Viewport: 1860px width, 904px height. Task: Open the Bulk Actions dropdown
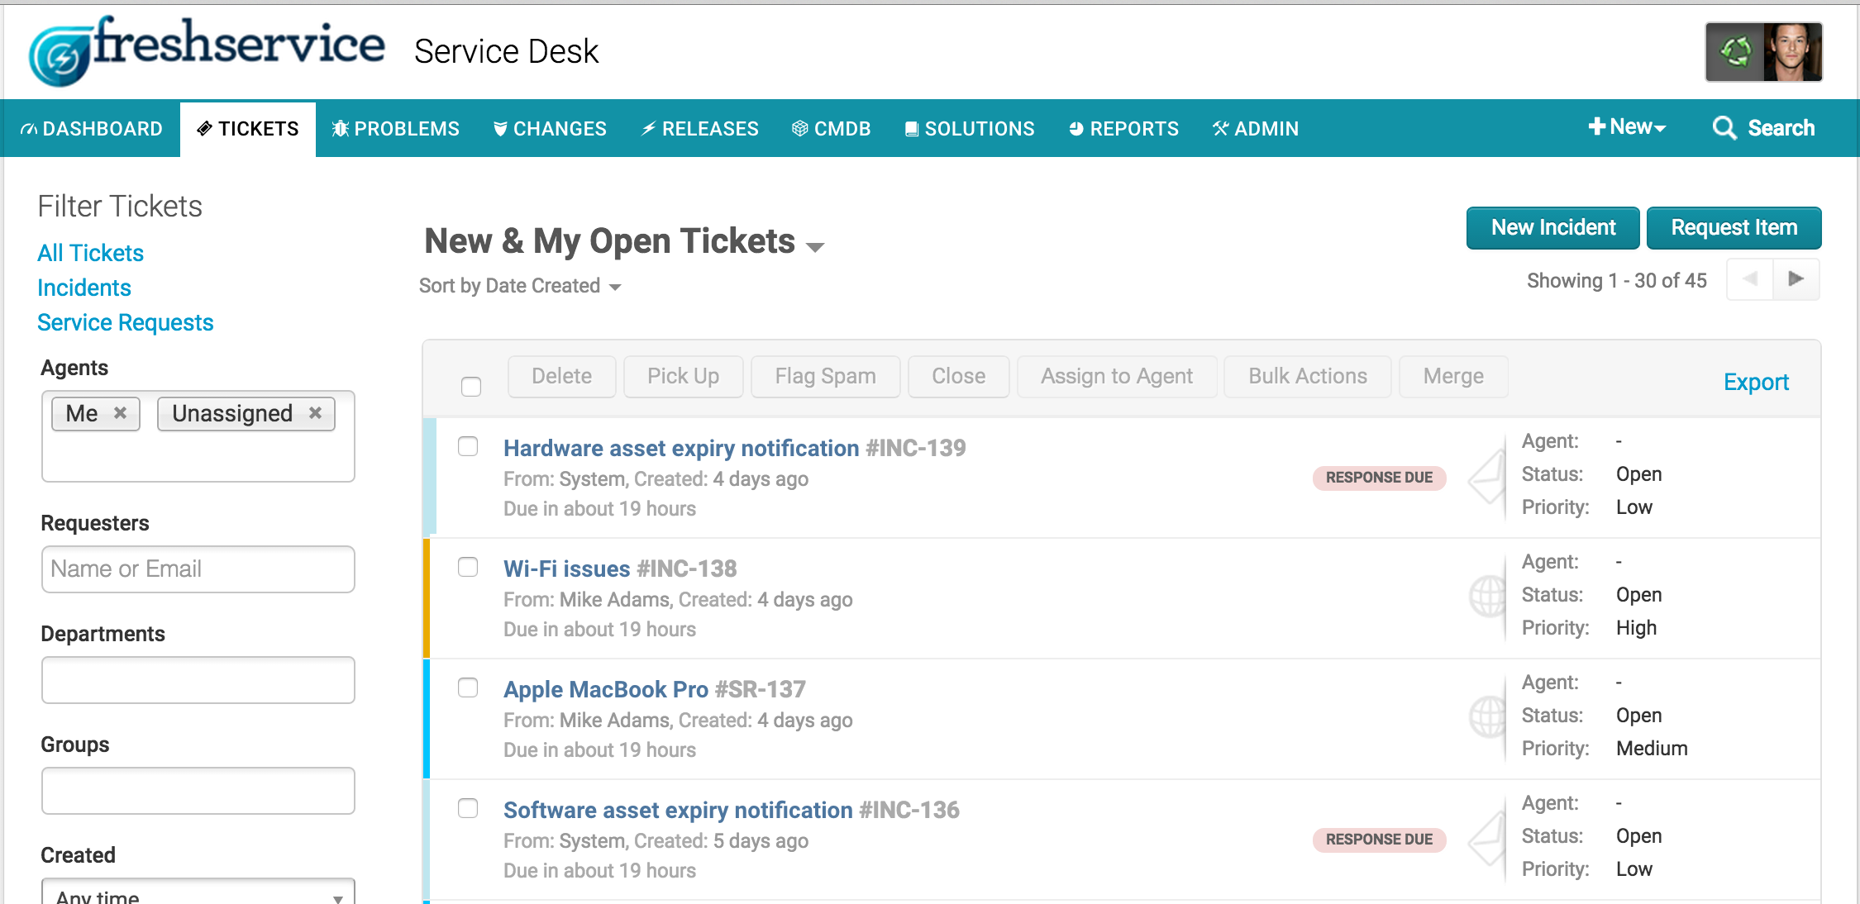[x=1308, y=377]
